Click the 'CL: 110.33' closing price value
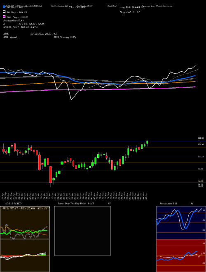 pos(77,7)
